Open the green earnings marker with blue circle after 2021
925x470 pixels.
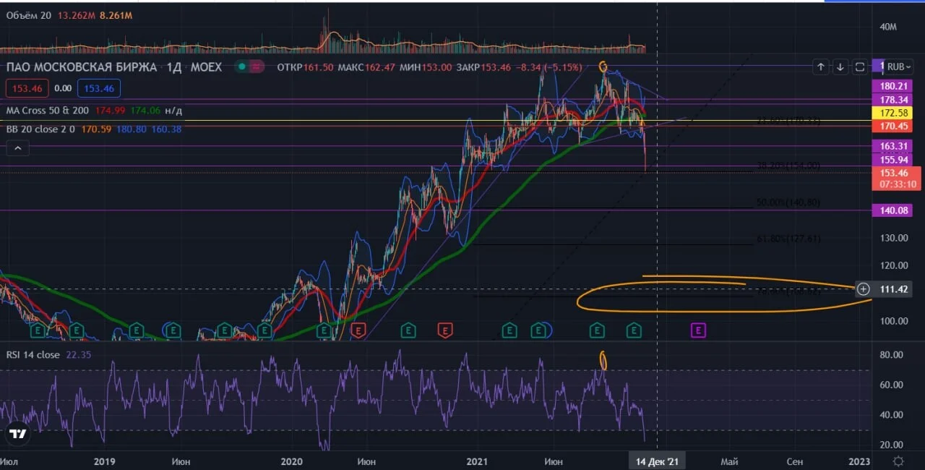coord(539,330)
